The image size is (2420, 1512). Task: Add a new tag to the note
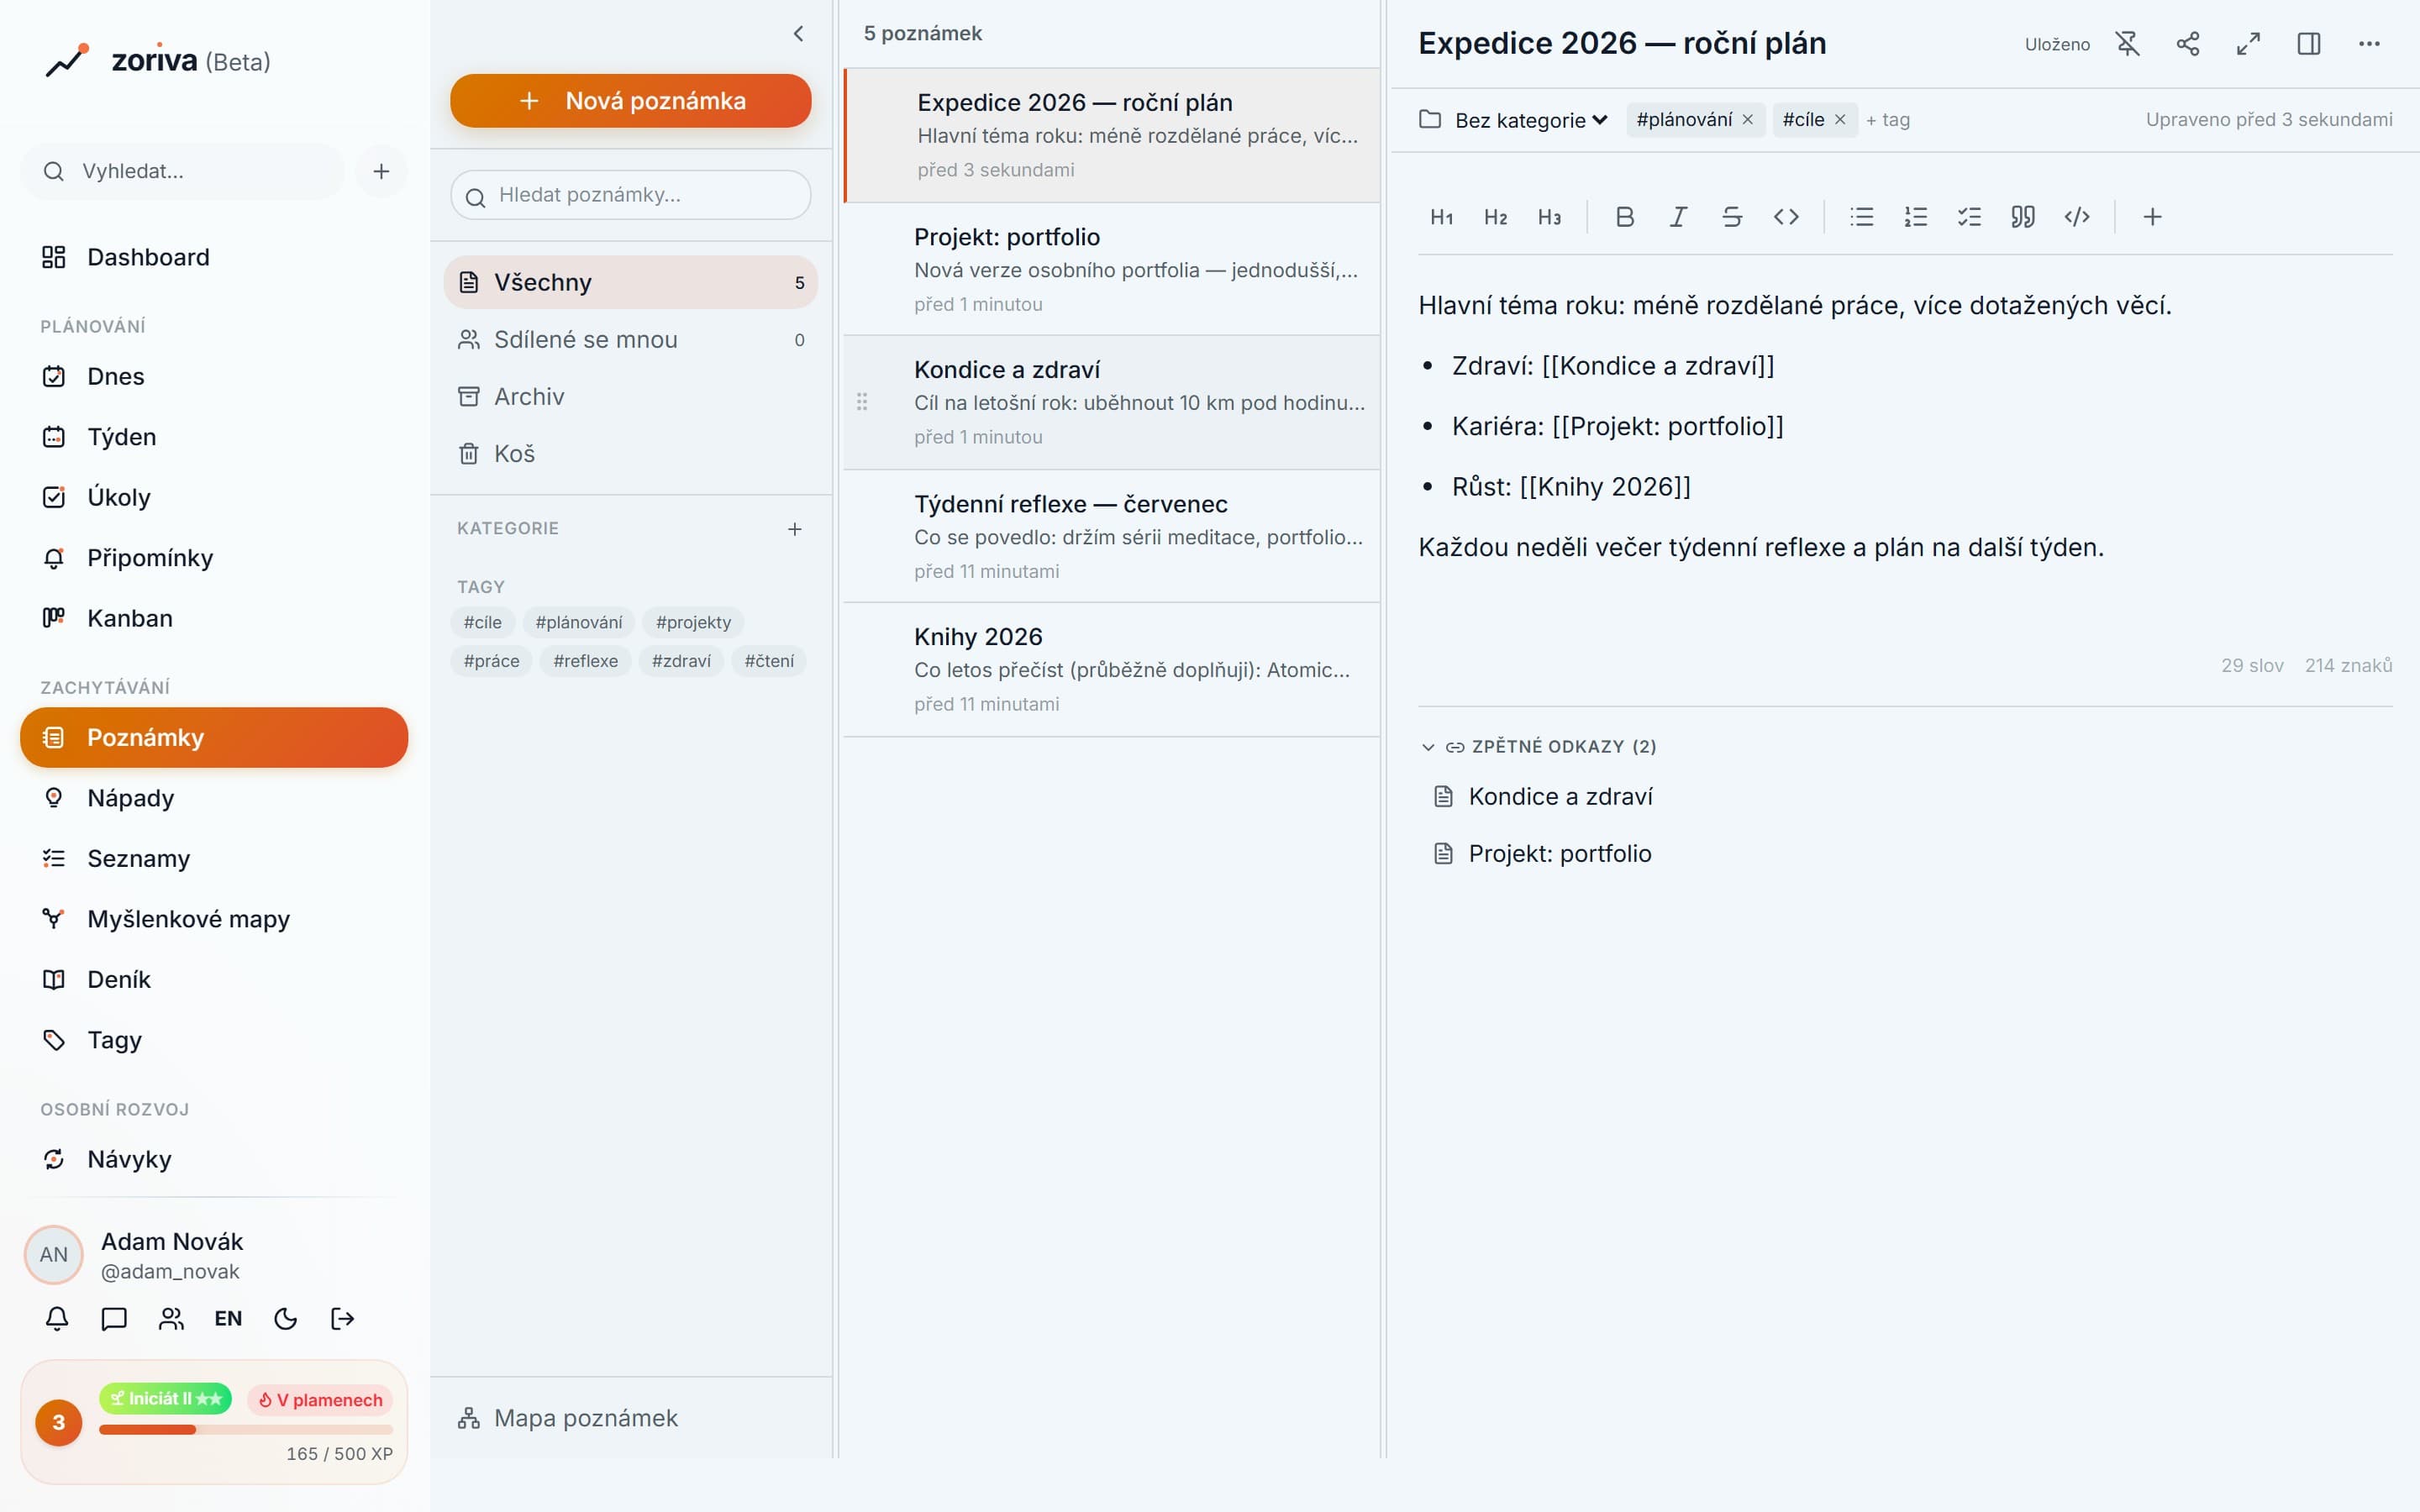tap(1888, 120)
